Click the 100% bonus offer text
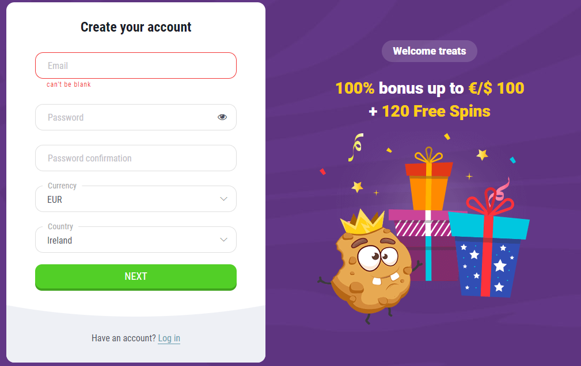581x366 pixels. [x=429, y=88]
